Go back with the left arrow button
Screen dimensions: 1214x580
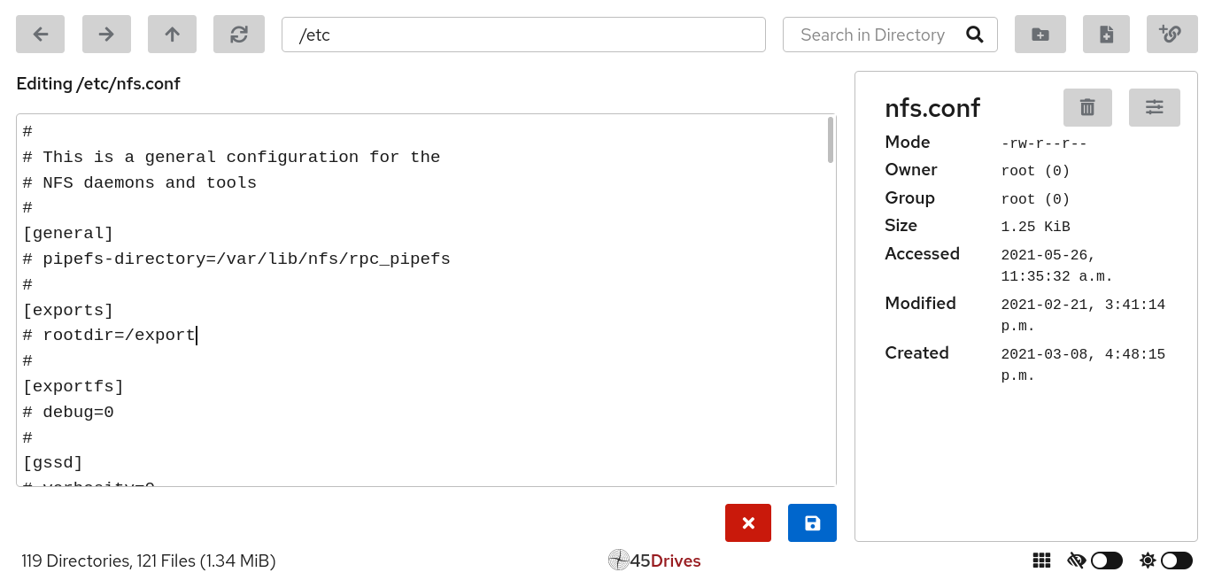click(x=40, y=35)
